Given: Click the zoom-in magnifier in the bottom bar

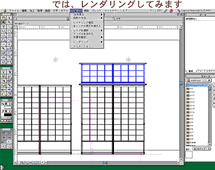Looking at the screenshot, I should pos(22,163).
